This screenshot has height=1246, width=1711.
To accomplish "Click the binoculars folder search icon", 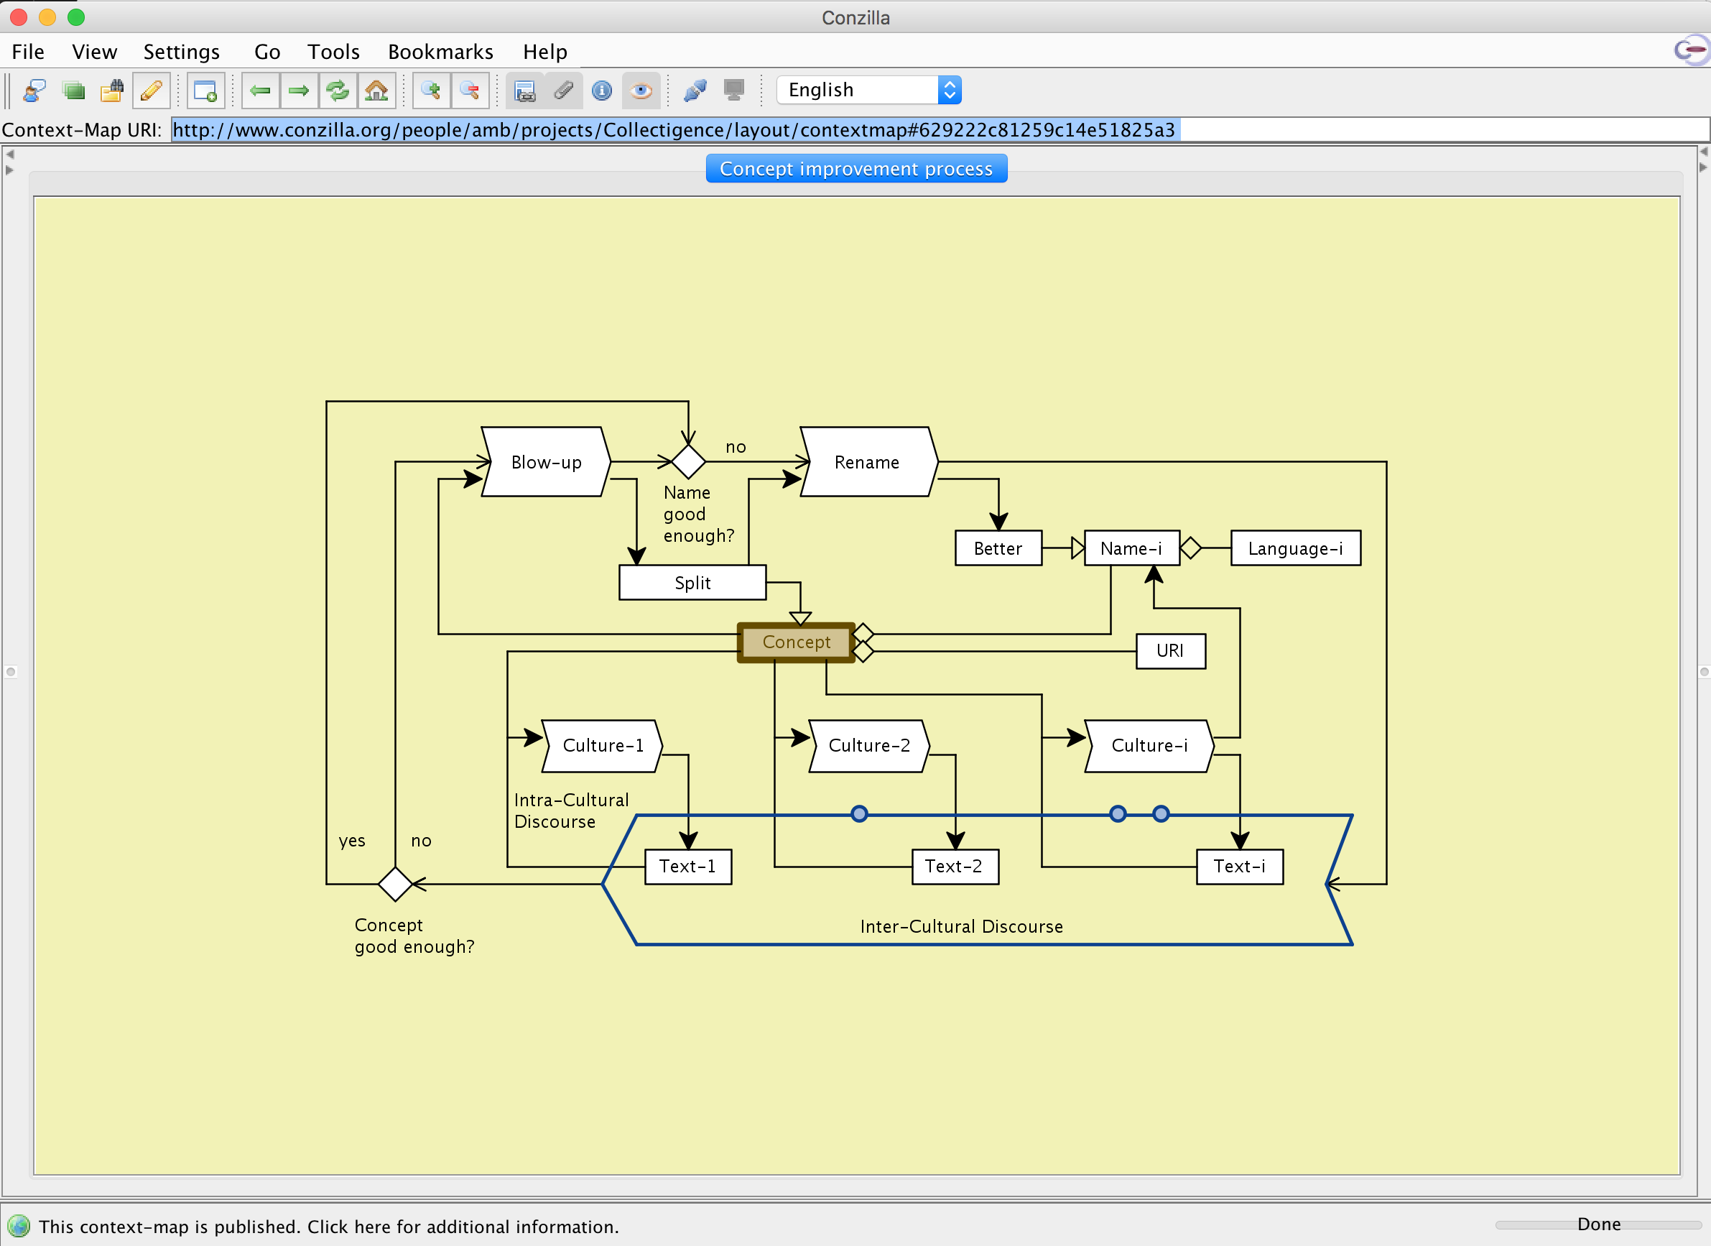I will [112, 91].
